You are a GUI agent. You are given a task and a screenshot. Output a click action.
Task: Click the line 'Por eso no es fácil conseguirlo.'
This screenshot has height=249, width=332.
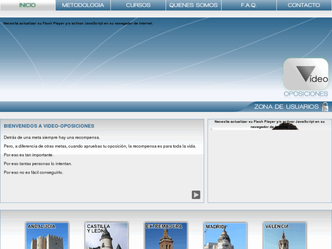click(x=33, y=173)
